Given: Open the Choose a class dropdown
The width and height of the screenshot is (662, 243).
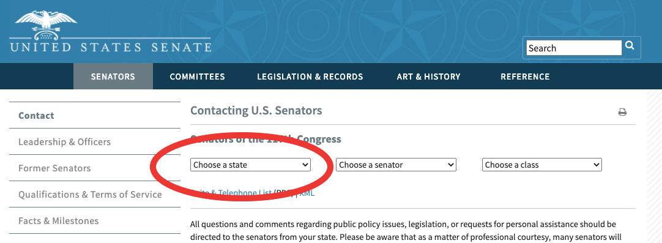Looking at the screenshot, I should (x=541, y=165).
